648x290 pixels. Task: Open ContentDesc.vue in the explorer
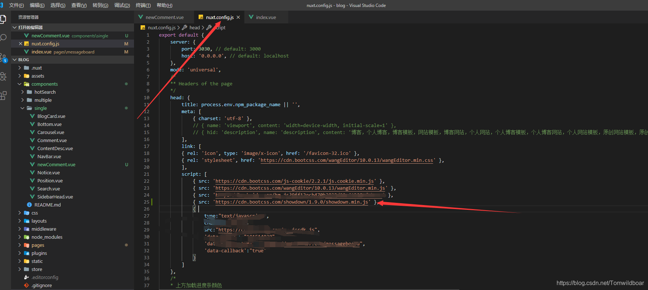[x=55, y=148]
